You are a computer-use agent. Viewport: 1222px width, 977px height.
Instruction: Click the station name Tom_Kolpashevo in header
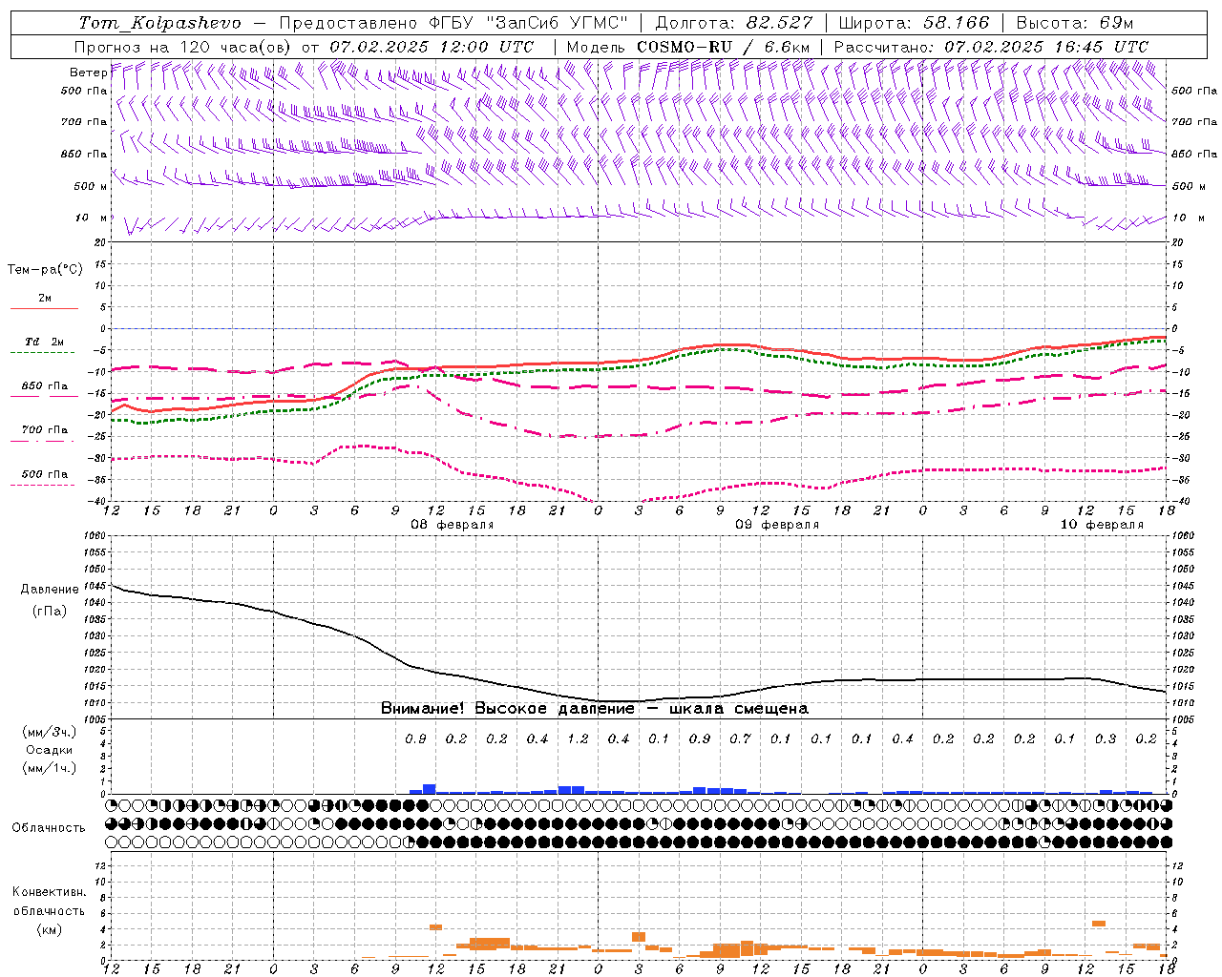pyautogui.click(x=159, y=23)
